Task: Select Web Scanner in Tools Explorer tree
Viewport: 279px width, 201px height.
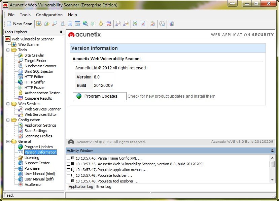Action: pyautogui.click(x=29, y=44)
